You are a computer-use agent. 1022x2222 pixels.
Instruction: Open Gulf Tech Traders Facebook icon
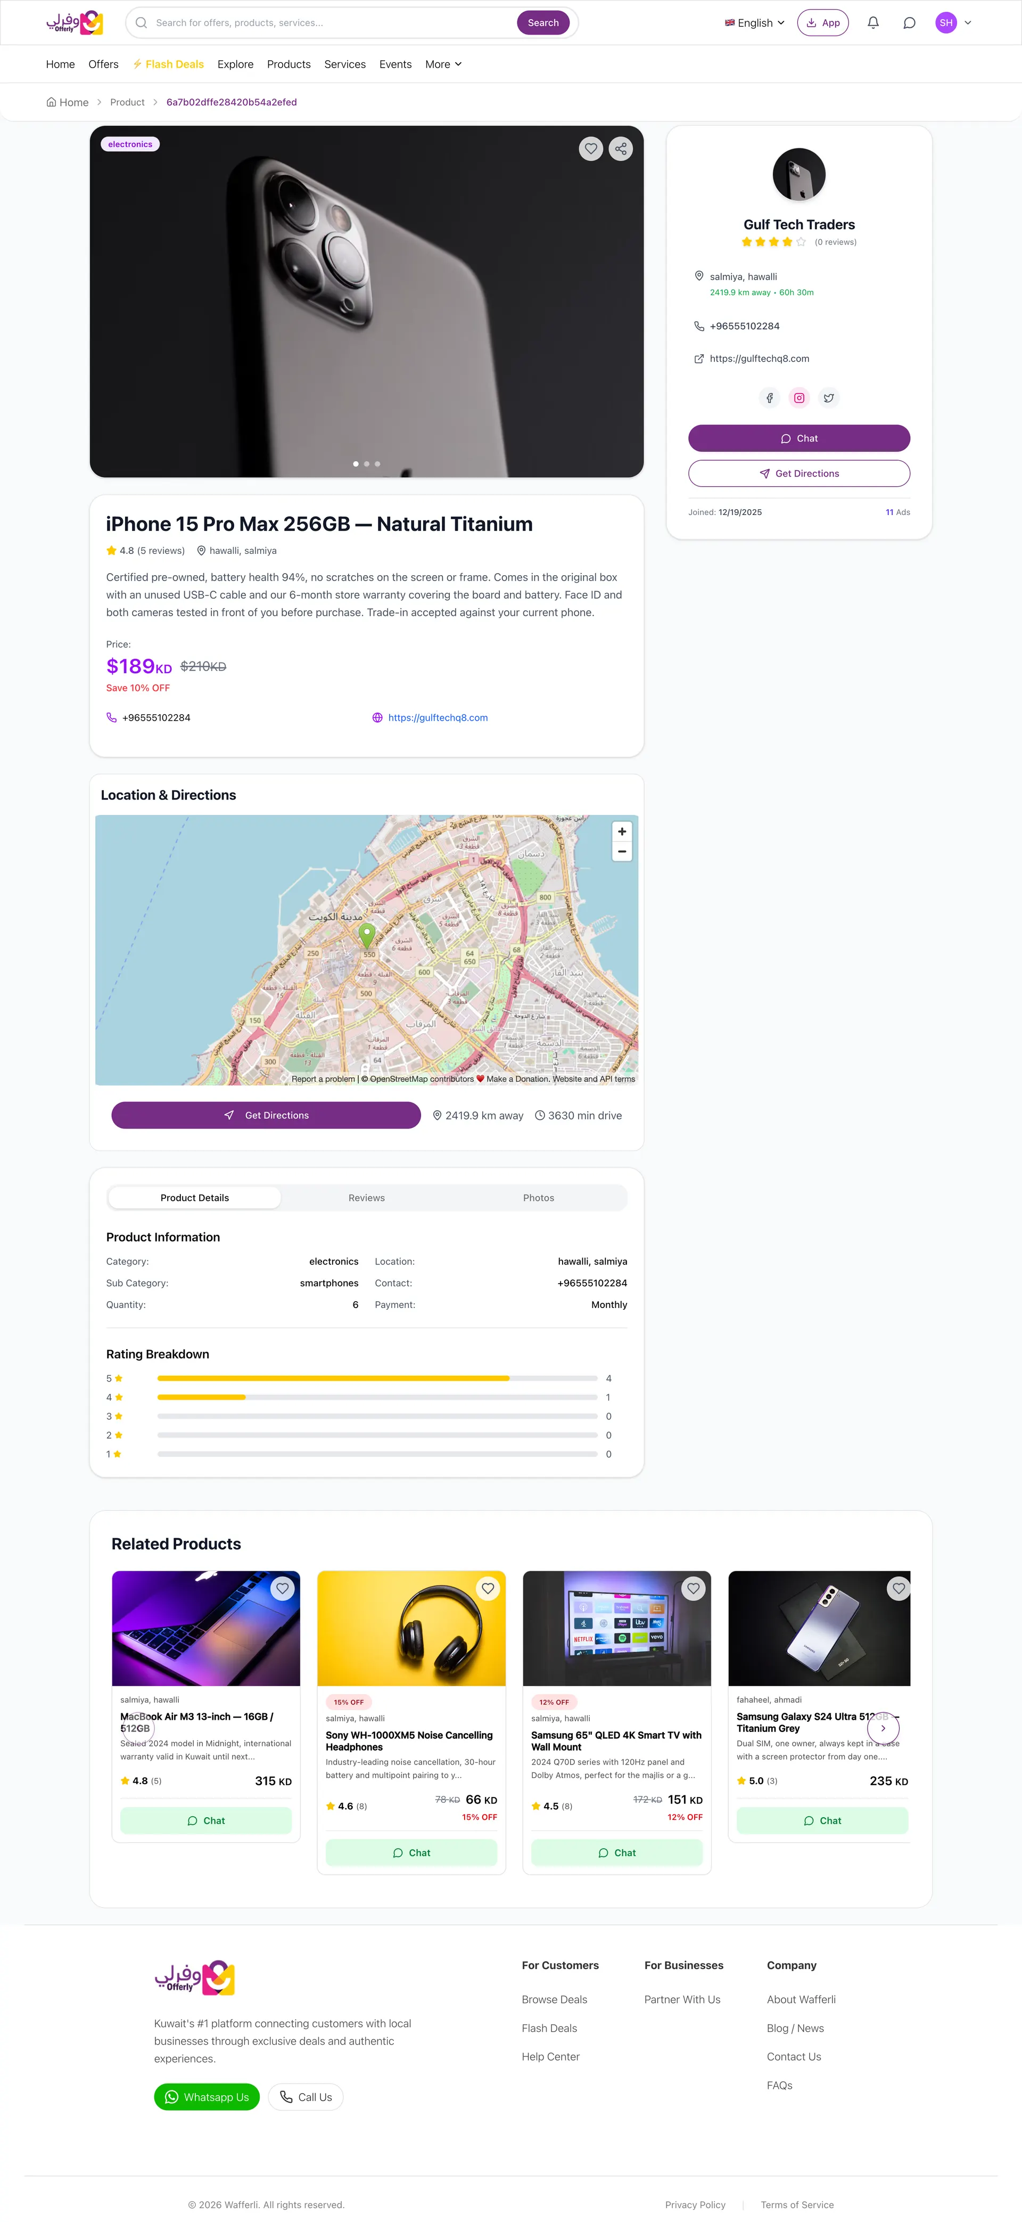[770, 398]
